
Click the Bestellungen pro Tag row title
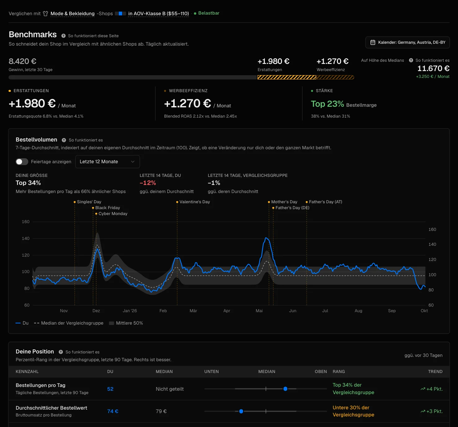41,385
